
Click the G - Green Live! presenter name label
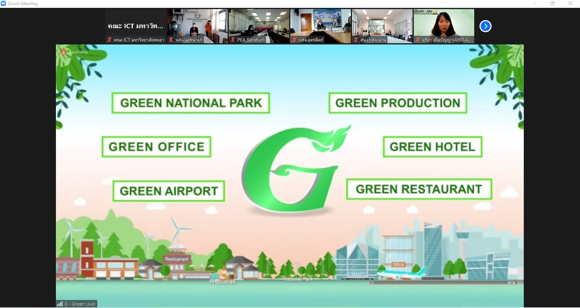tap(80, 304)
